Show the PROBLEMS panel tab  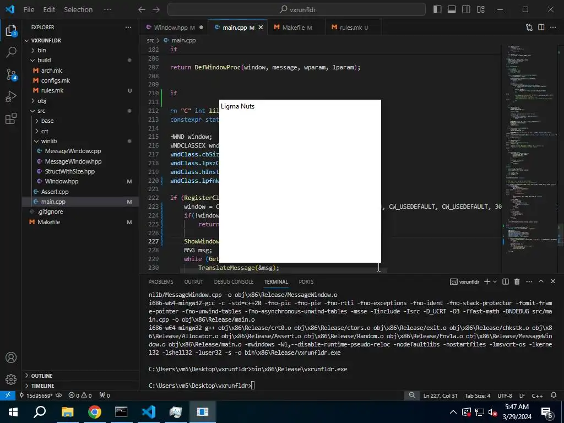161,281
